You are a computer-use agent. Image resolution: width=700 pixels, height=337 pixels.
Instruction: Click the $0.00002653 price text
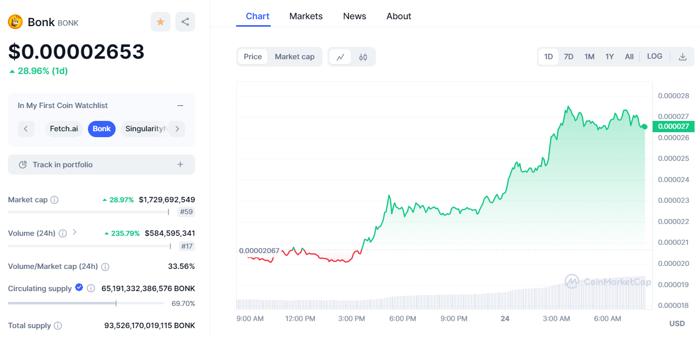(x=77, y=52)
